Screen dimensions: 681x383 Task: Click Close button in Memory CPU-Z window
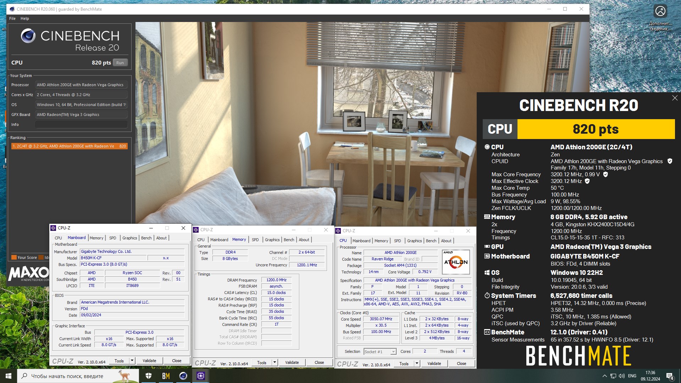319,362
